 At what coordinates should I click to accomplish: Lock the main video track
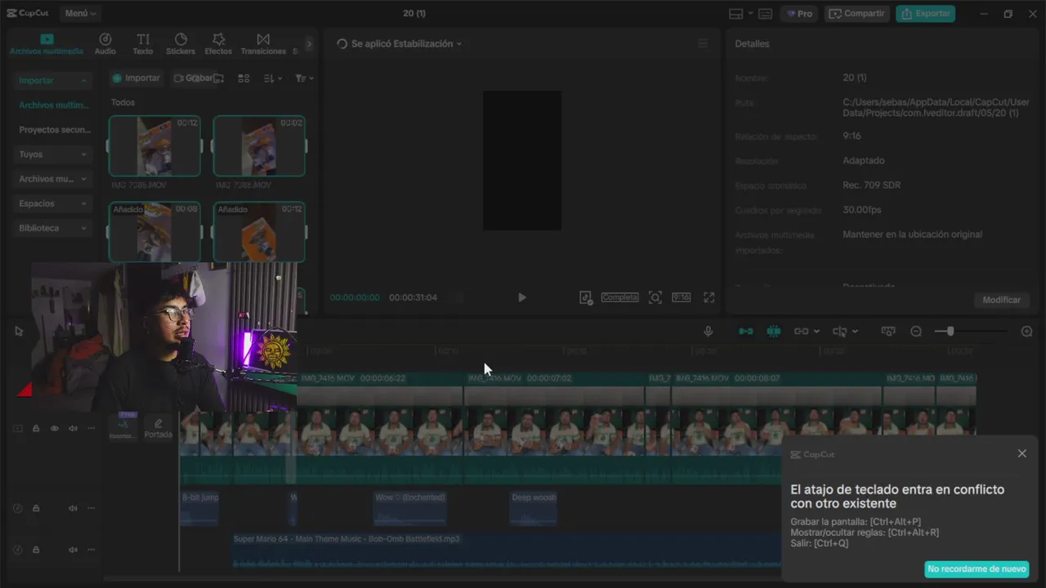[x=36, y=429]
